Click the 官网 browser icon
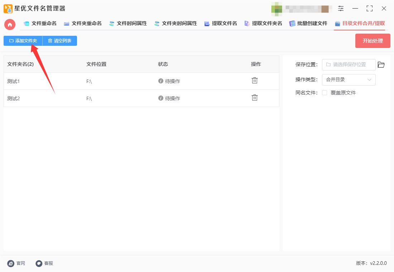394x272 pixels. coord(11,263)
